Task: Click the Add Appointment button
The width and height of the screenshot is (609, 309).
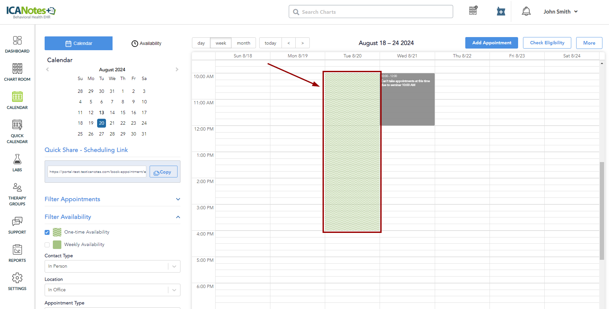Action: (x=491, y=43)
